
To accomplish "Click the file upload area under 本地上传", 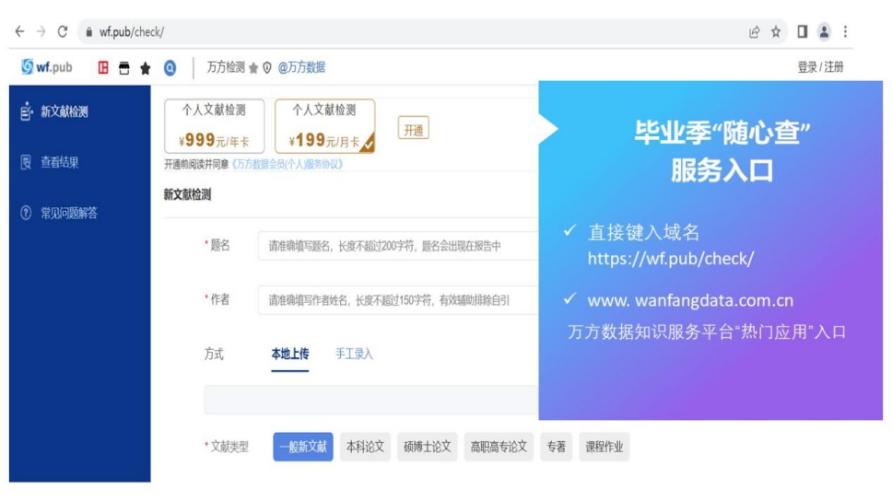I will coord(371,400).
